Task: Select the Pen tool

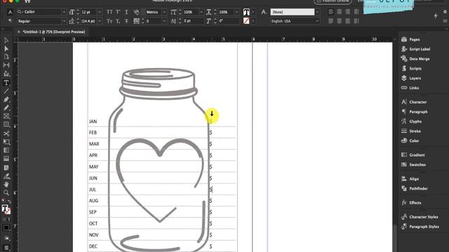Action: (x=6, y=99)
